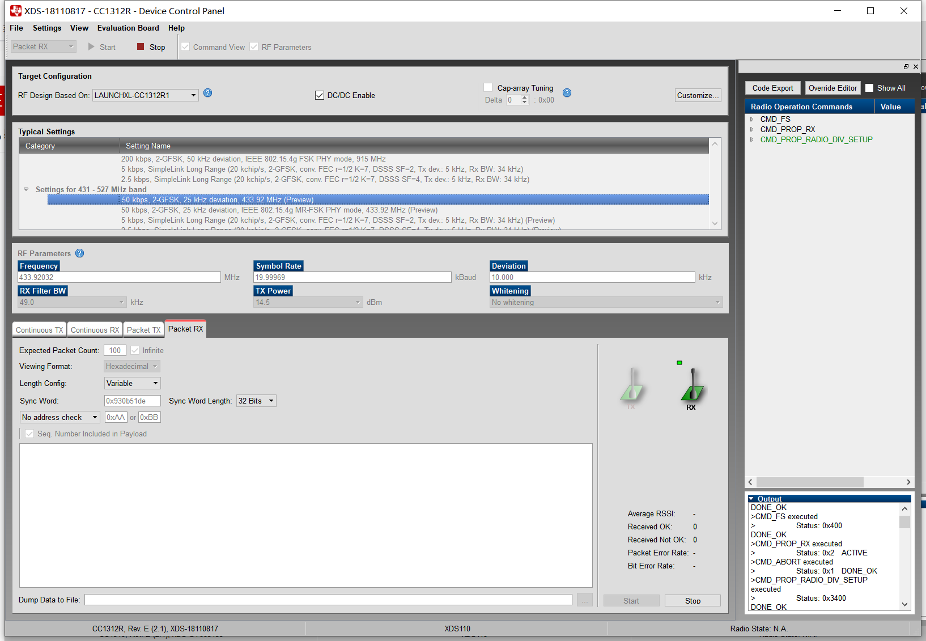Click the Symbol Rate input field

coord(352,277)
